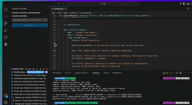Select 'Add error handling for repo transfer' commit
The image size is (192, 105).
pos(30,82)
